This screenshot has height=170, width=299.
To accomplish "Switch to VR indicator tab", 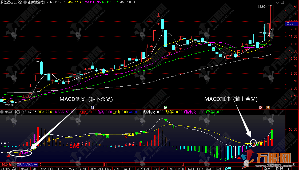I will [85, 168].
